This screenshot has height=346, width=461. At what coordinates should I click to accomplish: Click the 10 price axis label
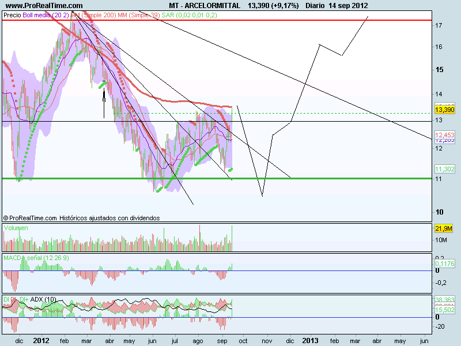click(x=439, y=212)
